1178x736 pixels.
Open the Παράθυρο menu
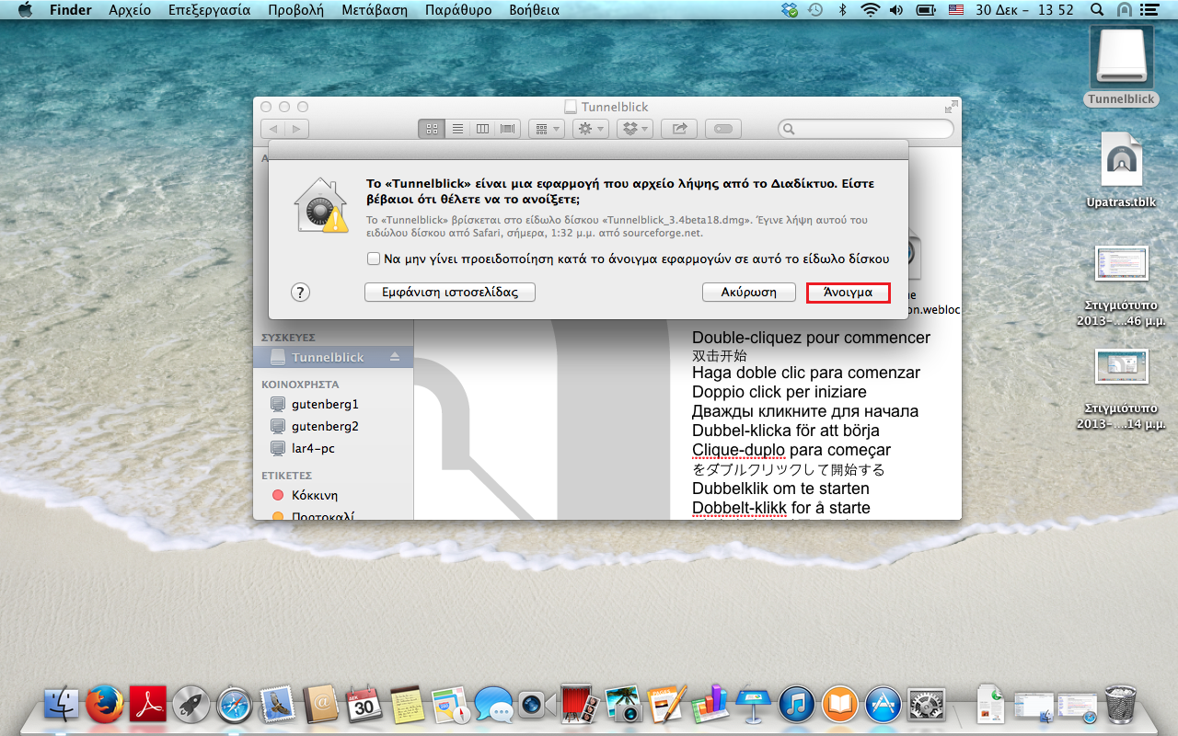(x=457, y=10)
